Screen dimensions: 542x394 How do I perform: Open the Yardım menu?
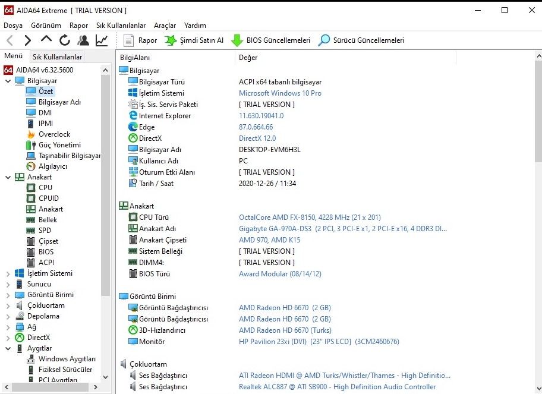pyautogui.click(x=195, y=26)
